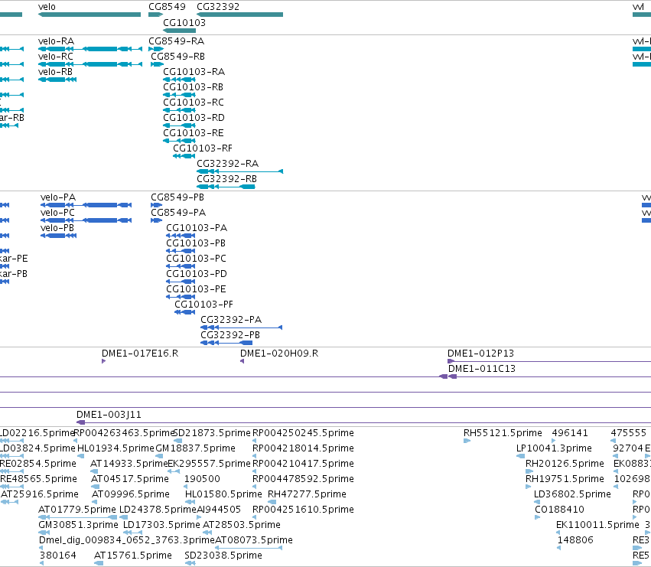This screenshot has width=651, height=567.
Task: Select transcript CG8549-RB
Action: [x=157, y=64]
